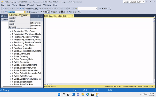Image resolution: width=156 pixels, height=97 pixels.
Task: Click the Parse checkmark icon
Action: pos(41,12)
